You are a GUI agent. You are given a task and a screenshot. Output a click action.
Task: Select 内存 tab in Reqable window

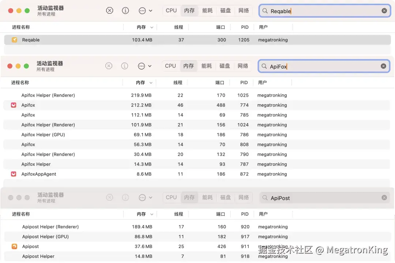189,11
